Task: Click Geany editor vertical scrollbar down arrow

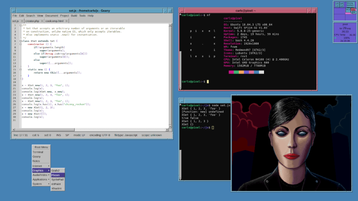Action: click(170, 126)
